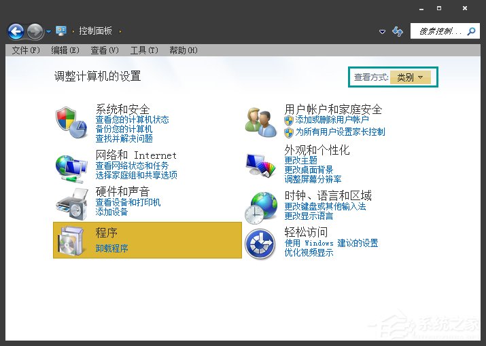
Task: Expand the arrow after 控制面板 breadcrumb
Action: pyautogui.click(x=120, y=31)
